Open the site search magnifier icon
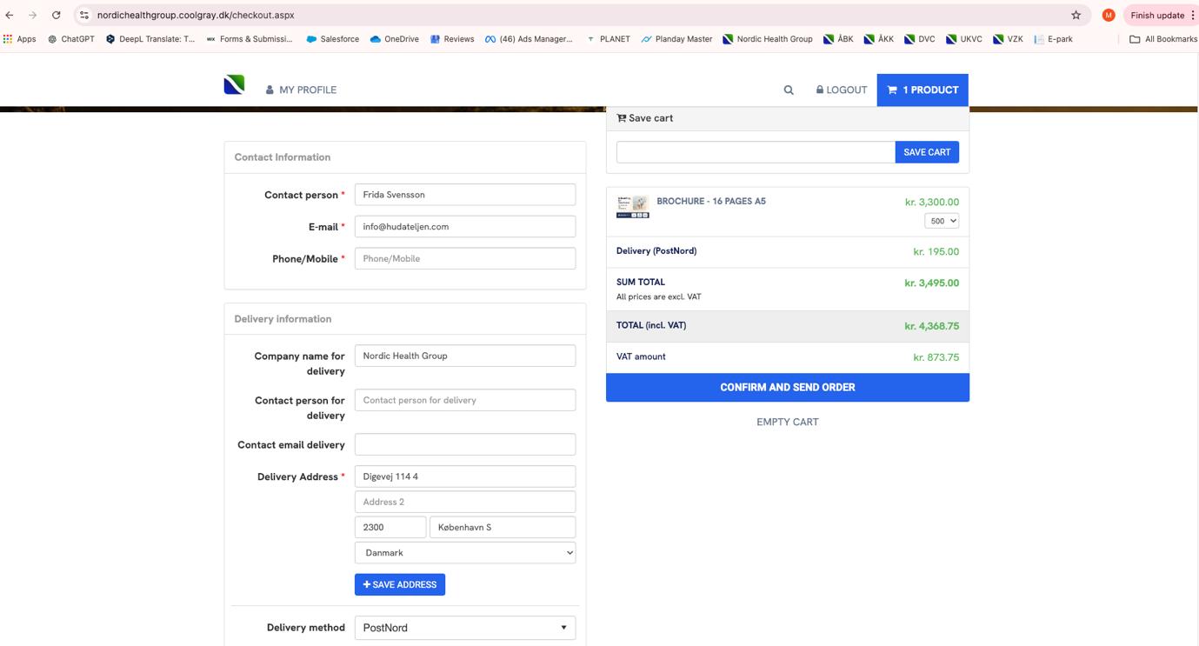This screenshot has height=646, width=1199. [789, 90]
